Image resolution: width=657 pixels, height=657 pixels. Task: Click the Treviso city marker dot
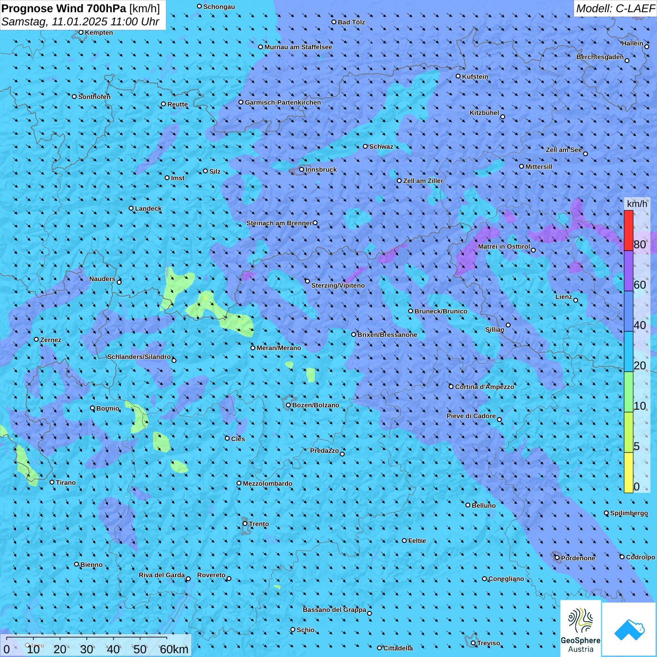click(473, 643)
